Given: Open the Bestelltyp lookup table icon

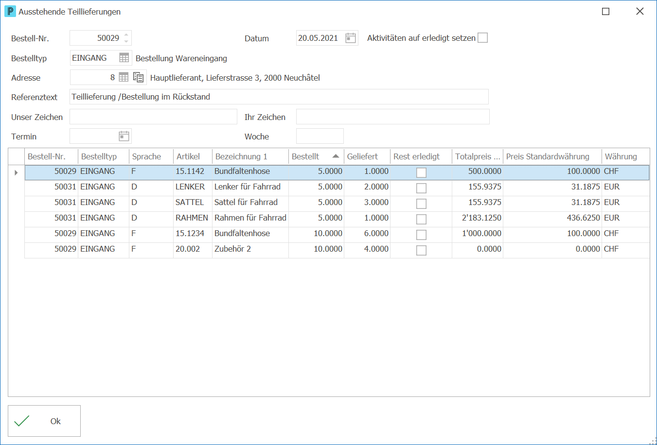Looking at the screenshot, I should click(124, 58).
